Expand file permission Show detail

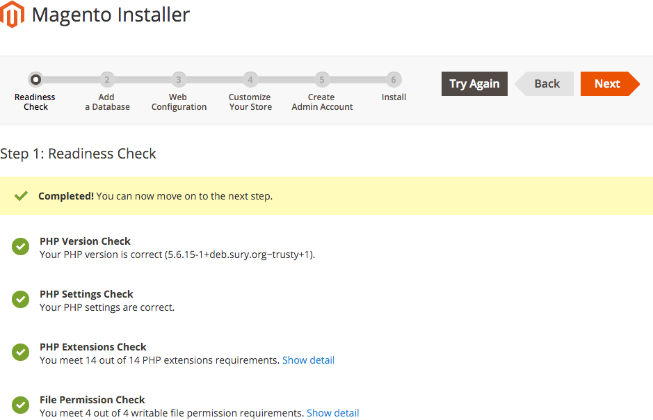click(332, 413)
